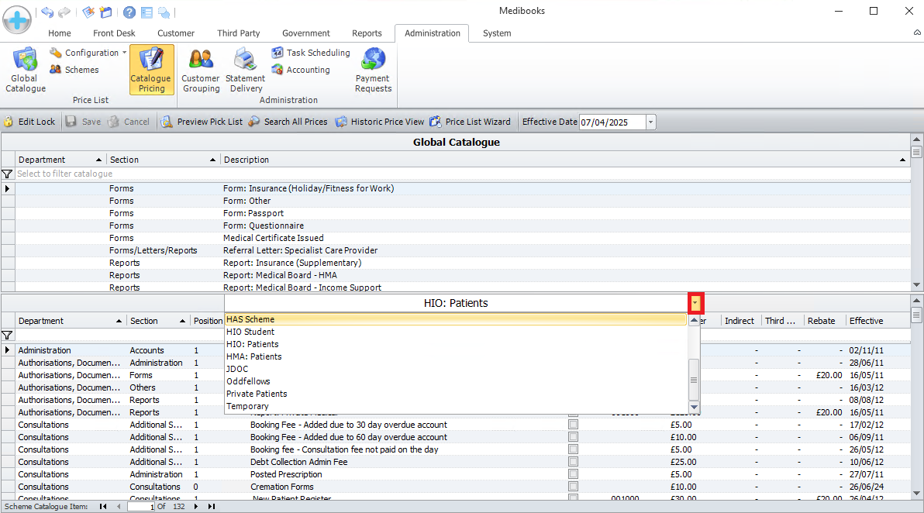Check the Cremation Forms row checkbox
Viewport: 924px width, 513px height.
click(573, 487)
